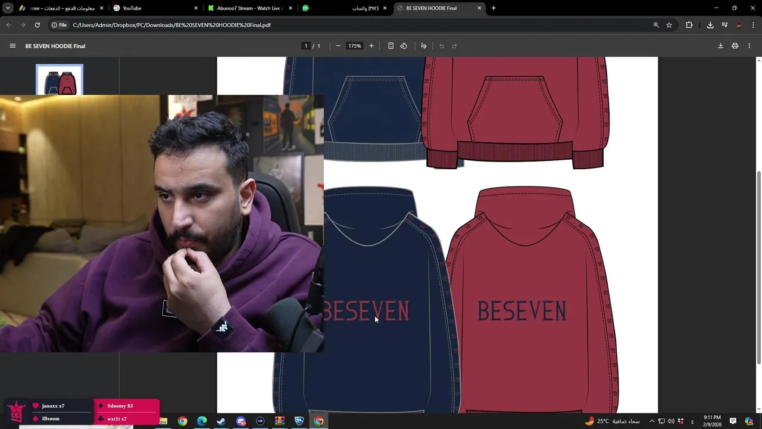Click the PDF undo arrow

(x=442, y=46)
